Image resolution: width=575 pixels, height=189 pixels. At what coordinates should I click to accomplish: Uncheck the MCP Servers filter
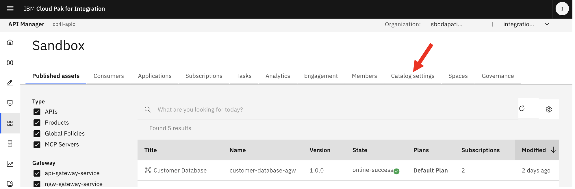coord(37,145)
